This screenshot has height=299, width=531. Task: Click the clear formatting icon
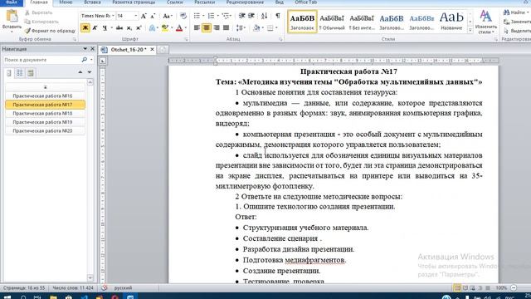click(x=183, y=16)
